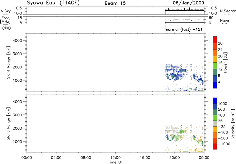Click the "2000" tick on the power panel
This screenshot has width=236, height=164.
(x=17, y=67)
